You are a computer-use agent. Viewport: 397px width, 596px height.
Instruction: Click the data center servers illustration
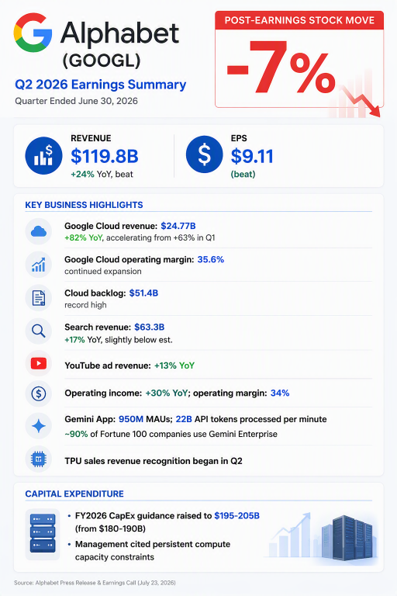tap(347, 537)
